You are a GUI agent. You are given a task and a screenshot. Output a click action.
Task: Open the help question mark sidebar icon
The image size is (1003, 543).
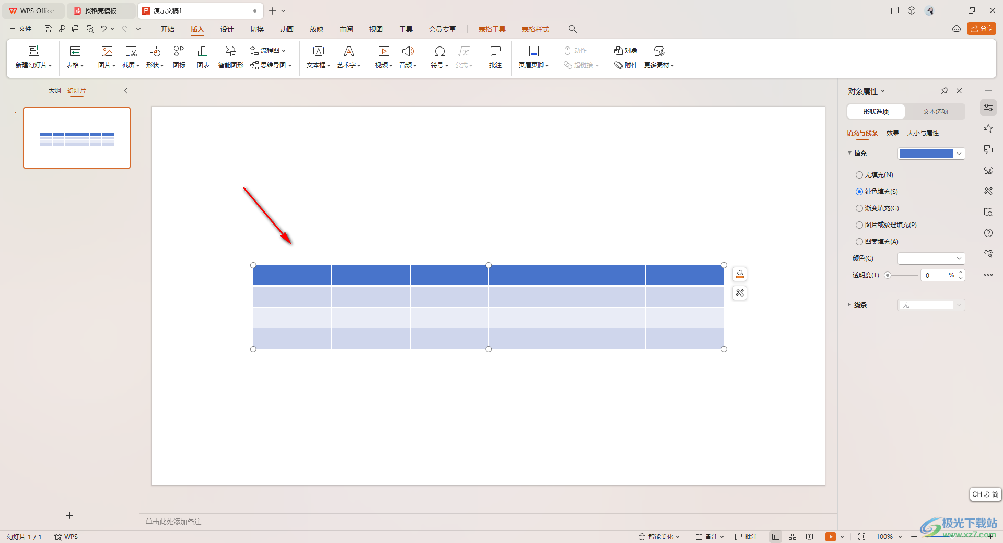tap(988, 233)
